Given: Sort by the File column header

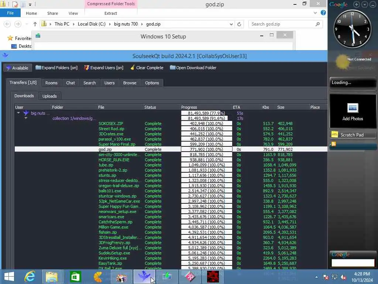Looking at the screenshot, I should pos(101,107).
